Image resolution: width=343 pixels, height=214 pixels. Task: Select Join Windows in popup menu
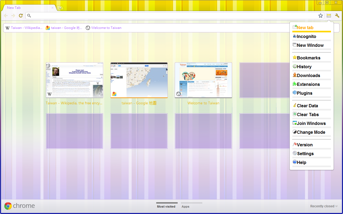point(312,124)
